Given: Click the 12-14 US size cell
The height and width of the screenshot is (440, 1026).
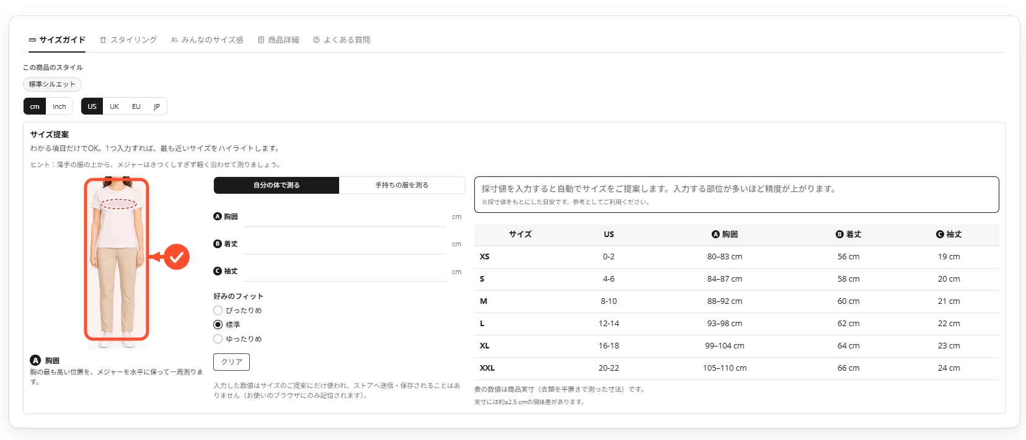Looking at the screenshot, I should (609, 324).
